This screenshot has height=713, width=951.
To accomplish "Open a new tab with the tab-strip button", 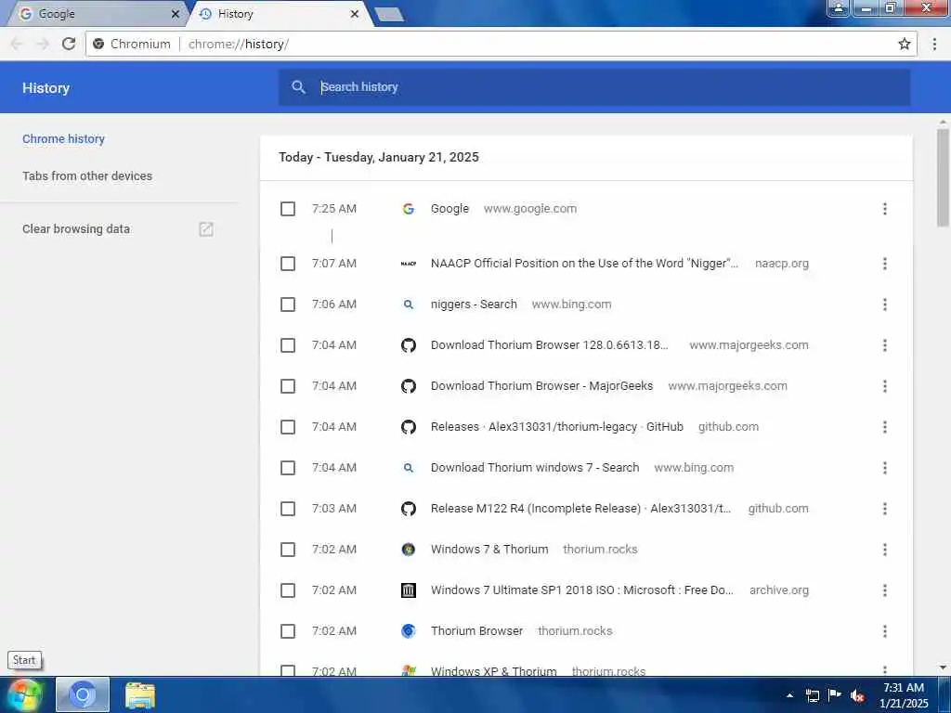I will 389,15.
